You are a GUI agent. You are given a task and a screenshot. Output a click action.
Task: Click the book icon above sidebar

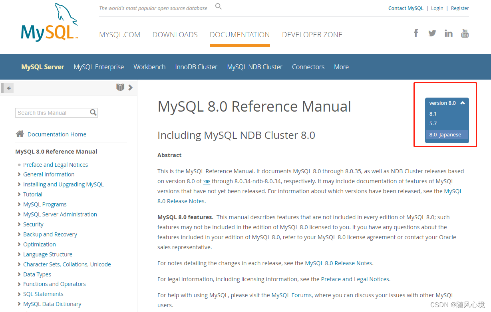pyautogui.click(x=120, y=87)
